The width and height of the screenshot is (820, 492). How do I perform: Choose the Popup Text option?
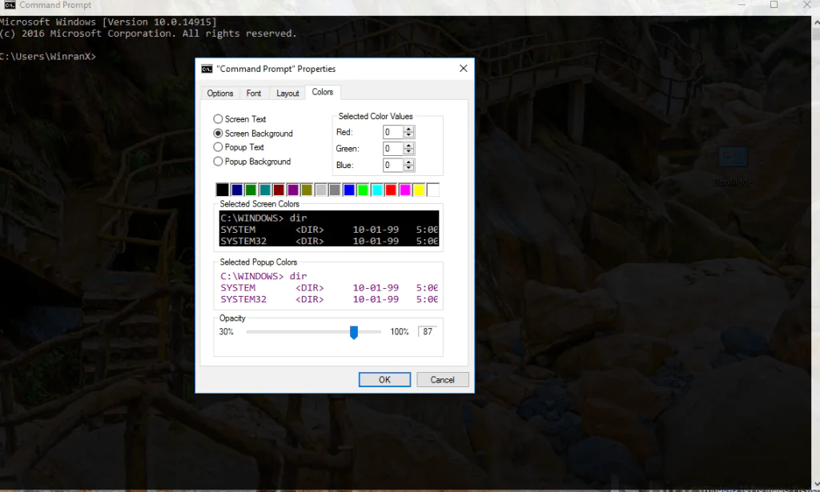218,147
